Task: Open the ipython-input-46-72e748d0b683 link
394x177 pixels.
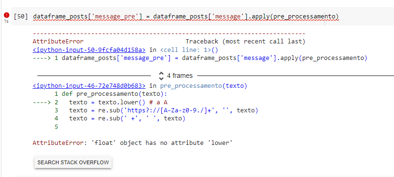Action: 89,86
